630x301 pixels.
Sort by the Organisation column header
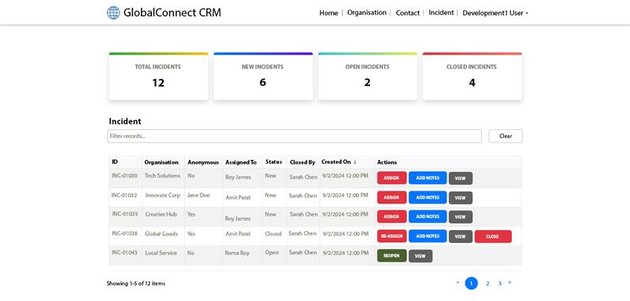click(x=161, y=162)
